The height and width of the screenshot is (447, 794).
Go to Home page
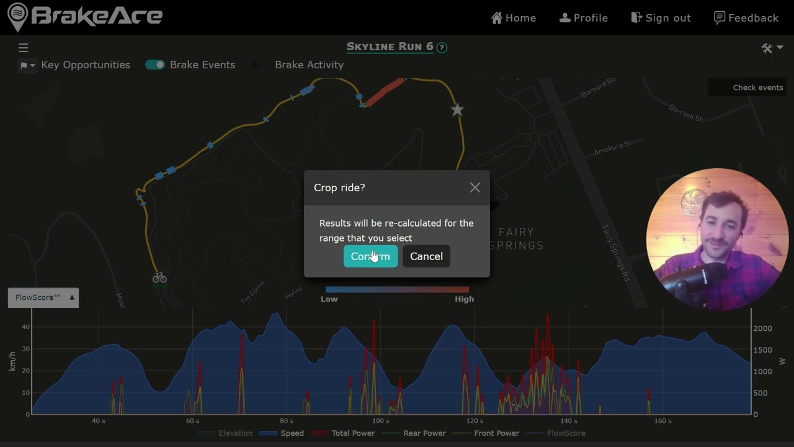point(514,18)
